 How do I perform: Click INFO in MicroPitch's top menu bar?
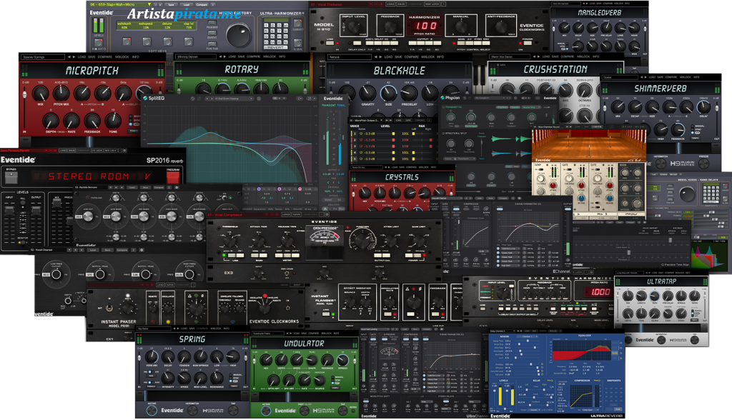coord(135,57)
